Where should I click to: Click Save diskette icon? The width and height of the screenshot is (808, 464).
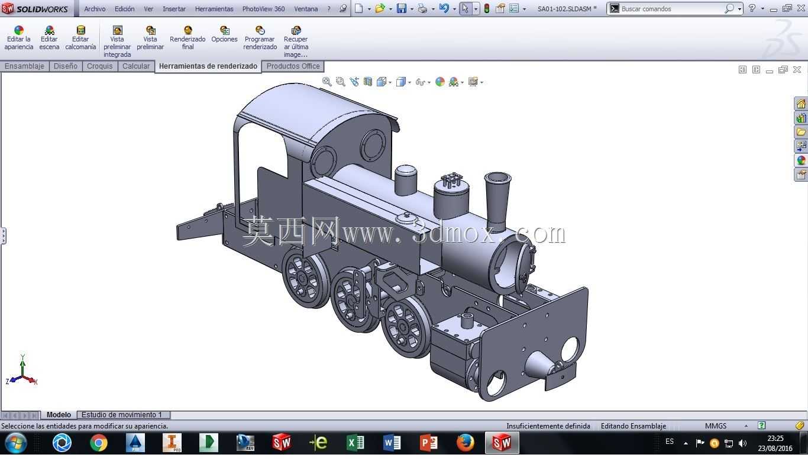click(402, 8)
